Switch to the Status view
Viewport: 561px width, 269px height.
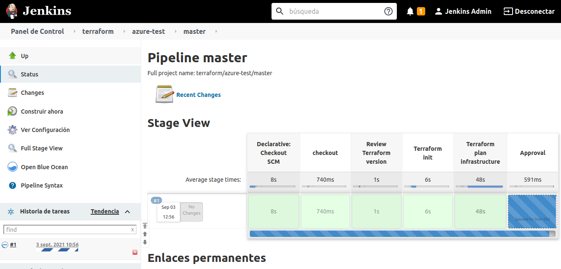[x=30, y=74]
